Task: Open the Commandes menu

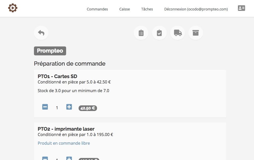Action: click(97, 9)
